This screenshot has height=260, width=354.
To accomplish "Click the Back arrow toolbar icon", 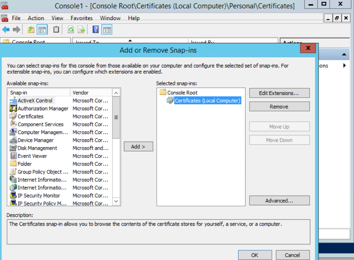I will pos(6,30).
